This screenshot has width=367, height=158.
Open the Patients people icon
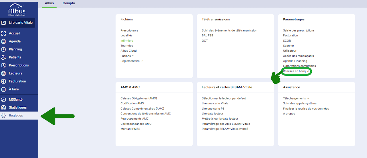point(3,57)
